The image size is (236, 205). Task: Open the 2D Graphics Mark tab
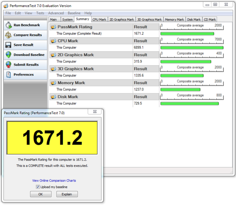point(122,19)
